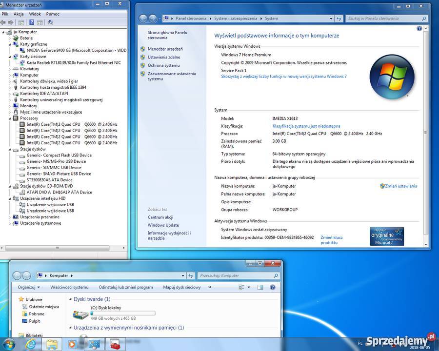
Task: Click the Back arrow in Device Manager toolbar
Action: pyautogui.click(x=3, y=22)
